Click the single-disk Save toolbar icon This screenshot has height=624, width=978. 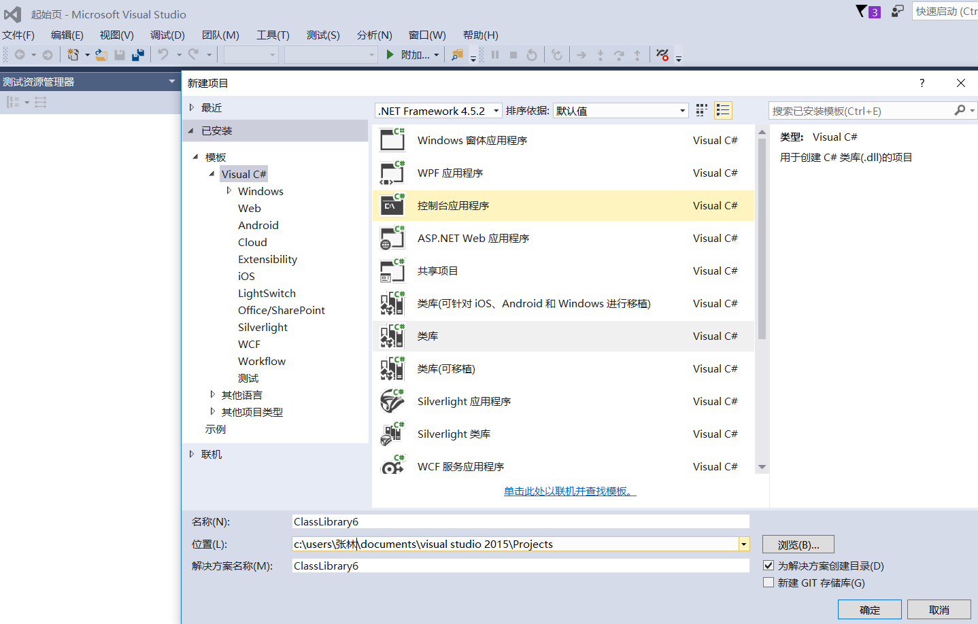pos(120,55)
